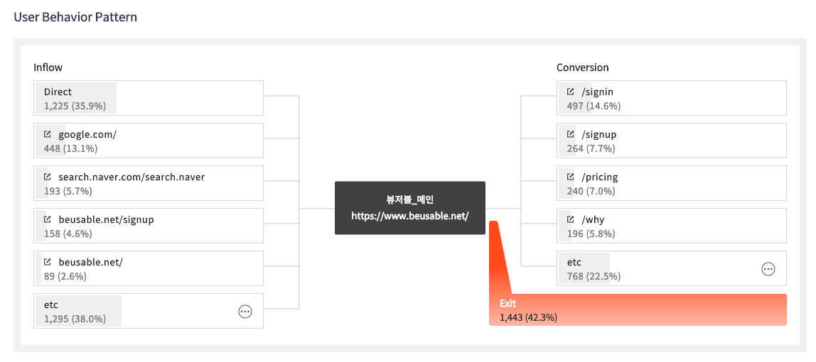Select the Direct inflow card

pos(149,98)
